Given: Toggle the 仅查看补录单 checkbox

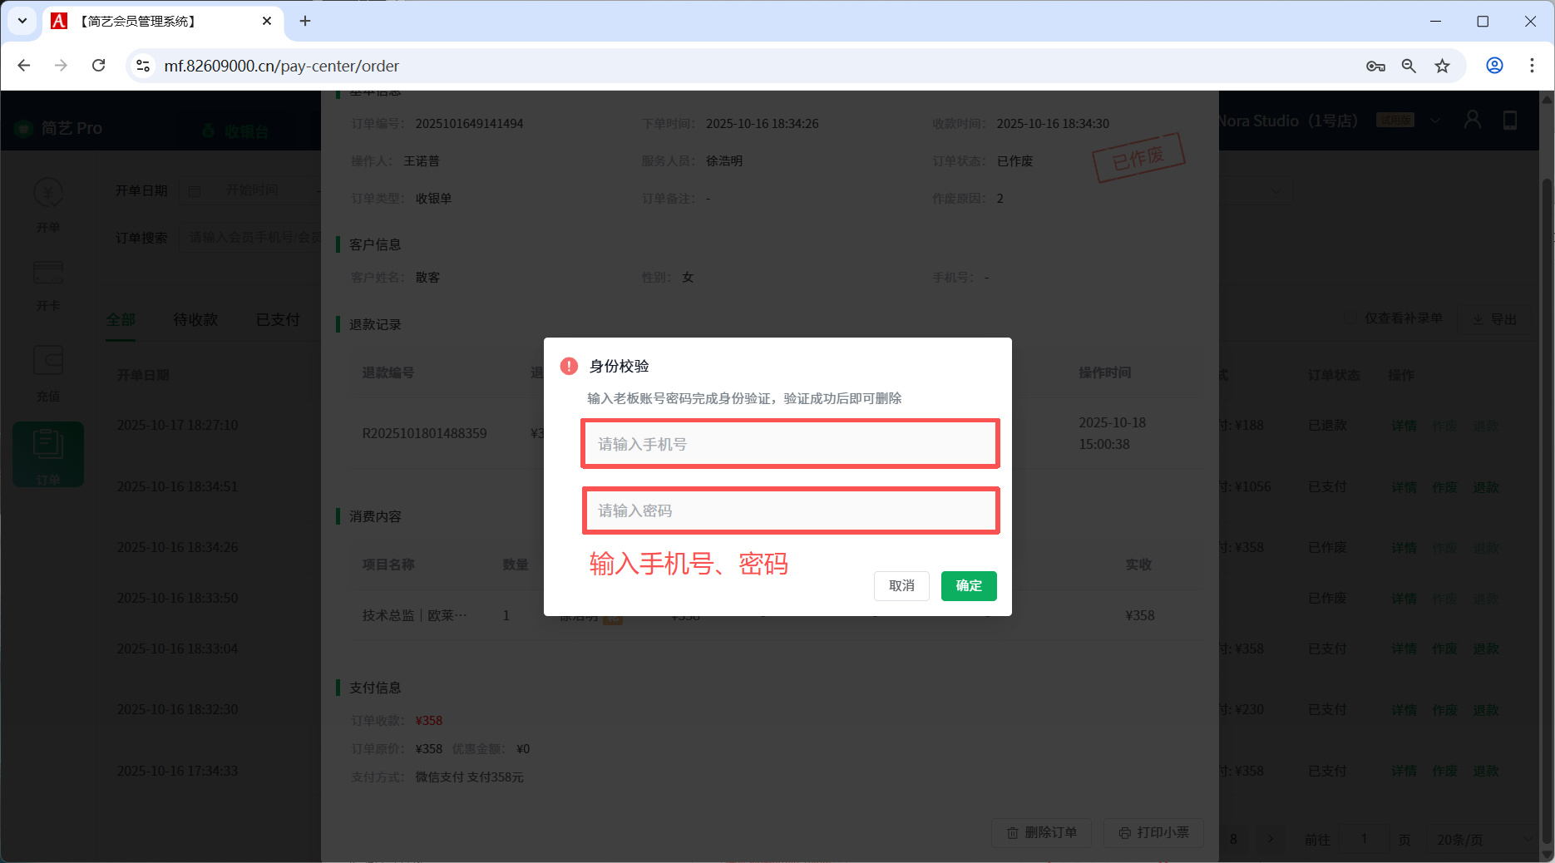Looking at the screenshot, I should tap(1350, 318).
